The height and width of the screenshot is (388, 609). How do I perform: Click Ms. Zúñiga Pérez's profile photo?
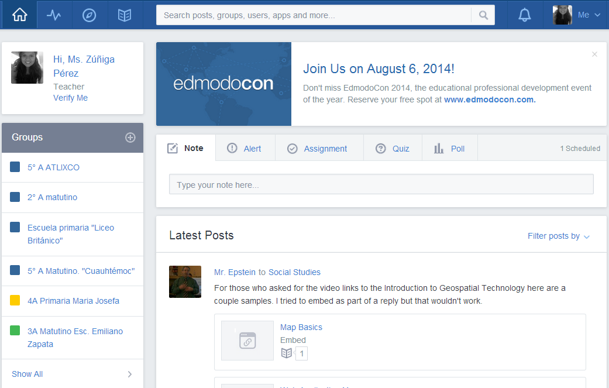[27, 67]
